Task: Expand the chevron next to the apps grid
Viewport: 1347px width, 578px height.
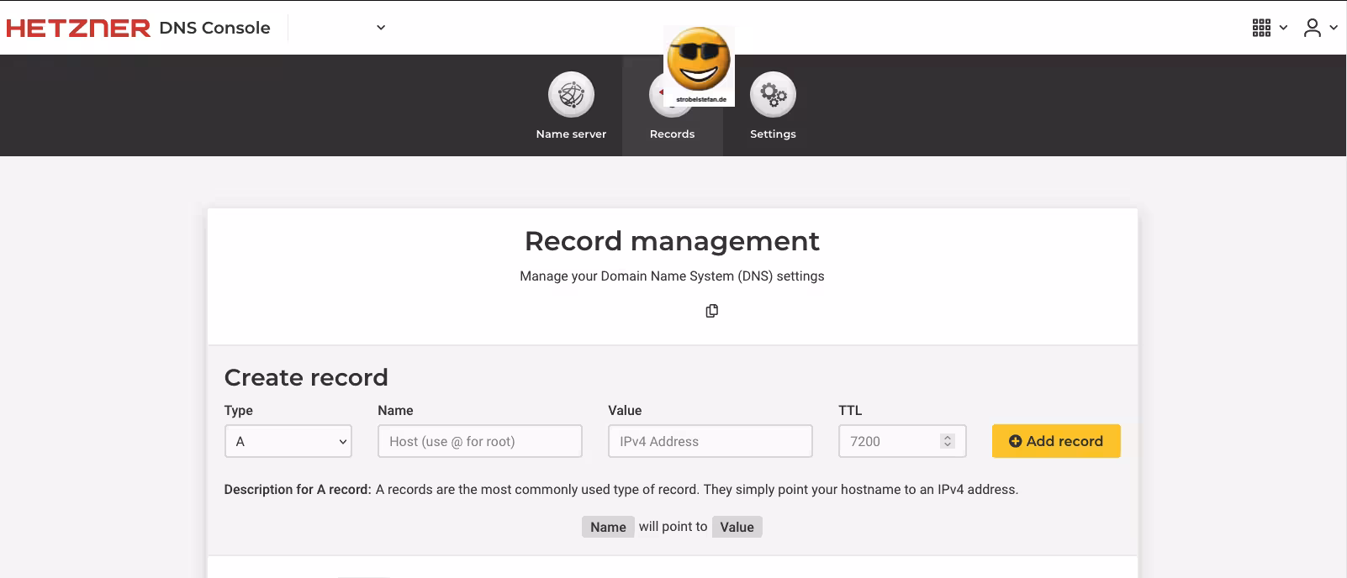Action: 1283,28
